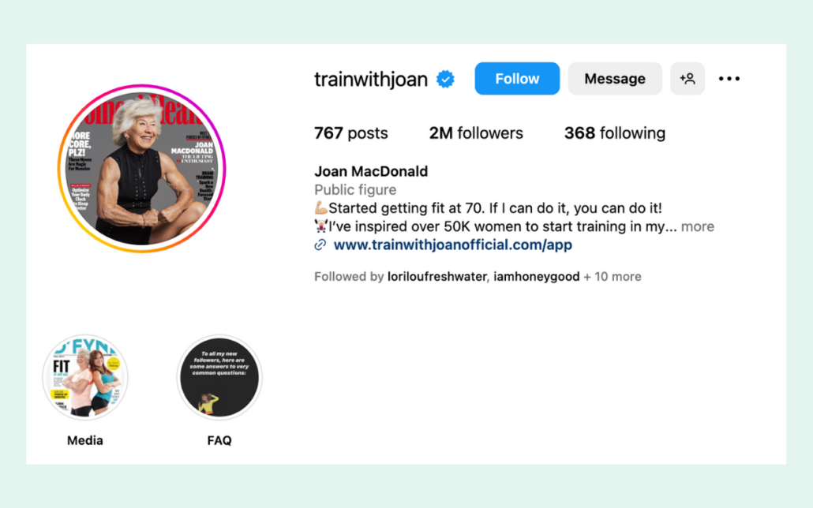The height and width of the screenshot is (508, 813).
Task: Click the Message button
Action: [x=614, y=79]
